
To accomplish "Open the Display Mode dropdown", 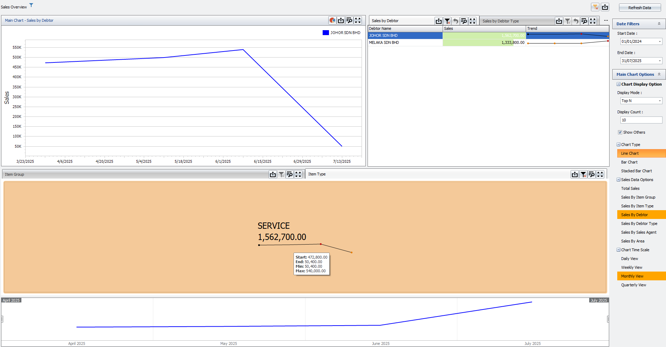I will pos(659,101).
